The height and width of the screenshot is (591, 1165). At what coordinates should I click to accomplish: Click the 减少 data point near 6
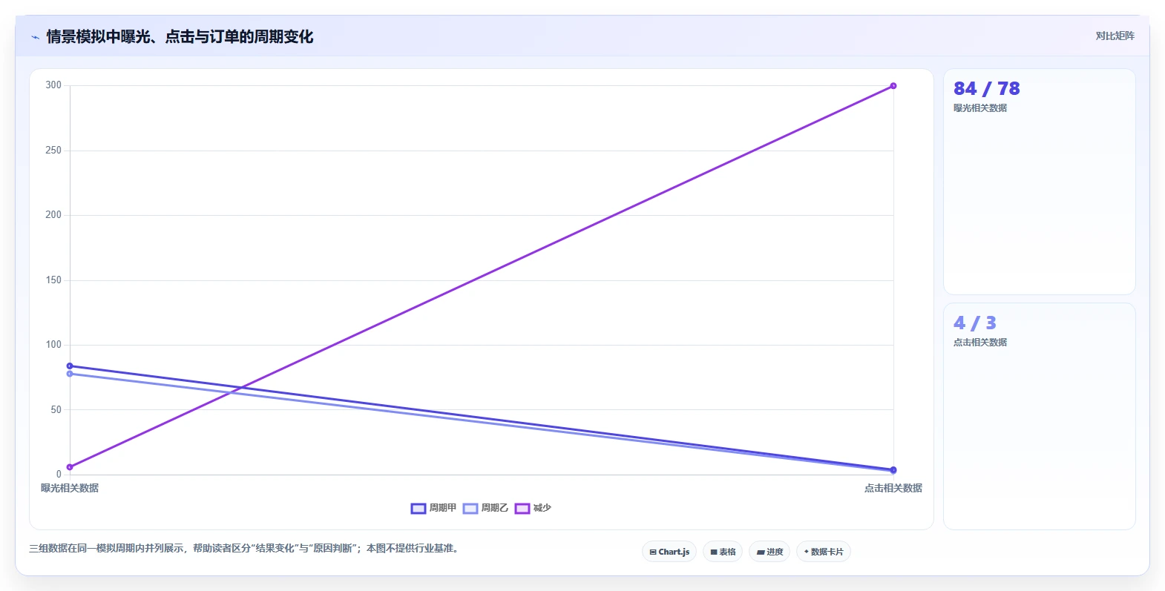pyautogui.click(x=70, y=467)
